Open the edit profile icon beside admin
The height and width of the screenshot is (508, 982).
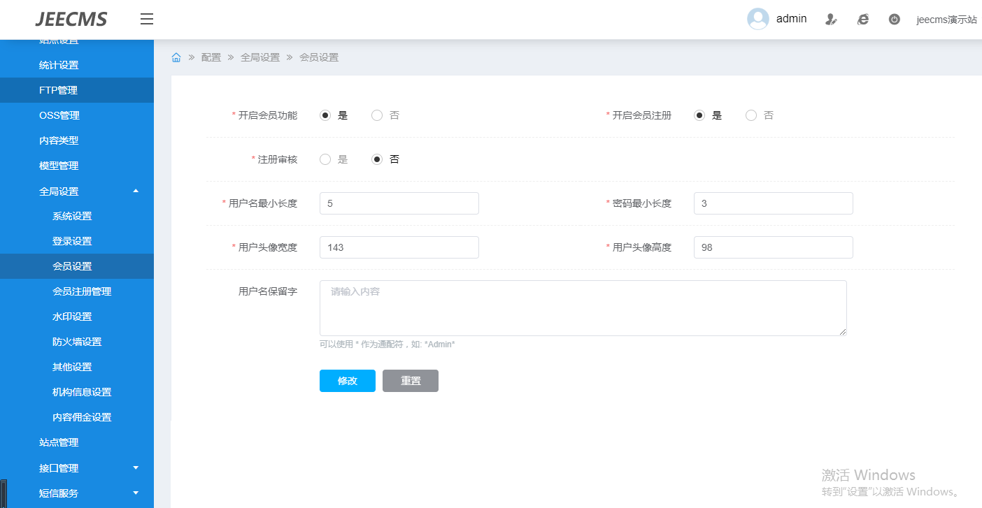click(831, 20)
